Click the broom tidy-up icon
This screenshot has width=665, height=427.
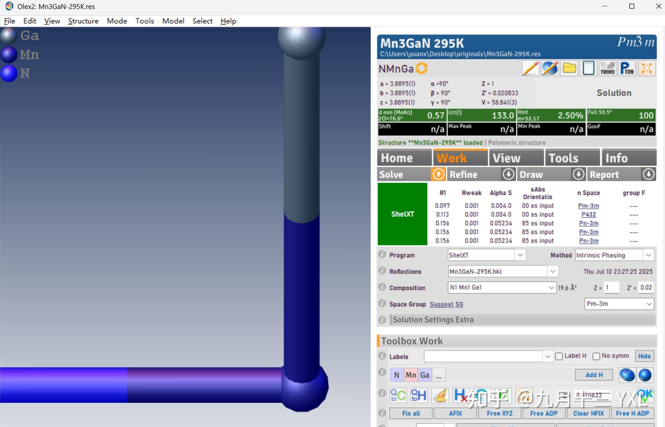tap(440, 396)
